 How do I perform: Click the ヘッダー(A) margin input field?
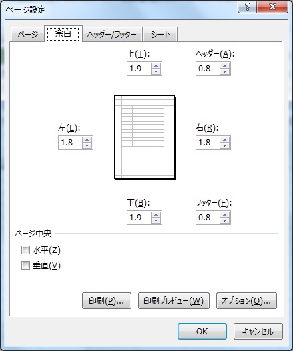pyautogui.click(x=208, y=69)
